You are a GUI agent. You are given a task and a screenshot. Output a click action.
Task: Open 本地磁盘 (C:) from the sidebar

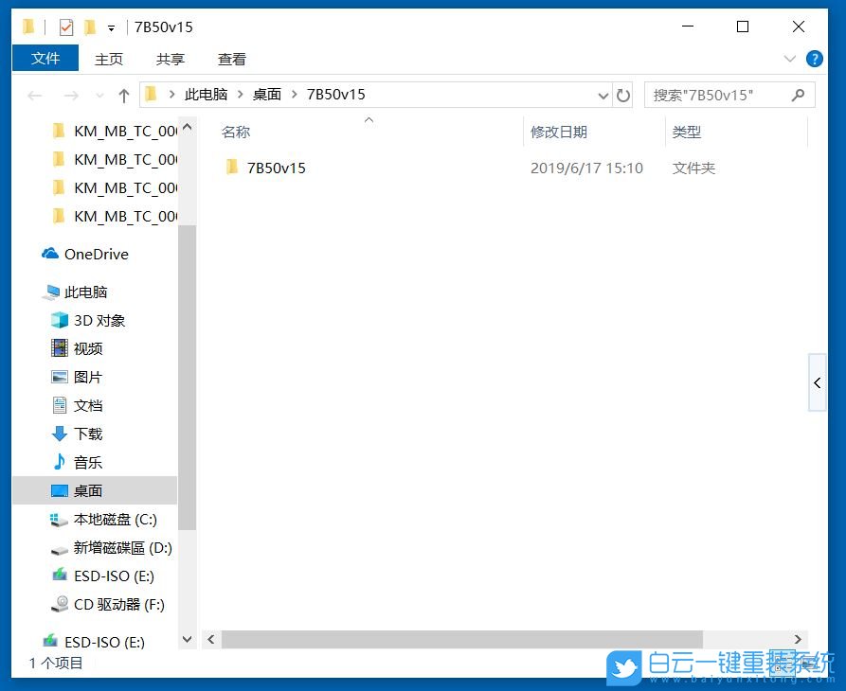108,519
